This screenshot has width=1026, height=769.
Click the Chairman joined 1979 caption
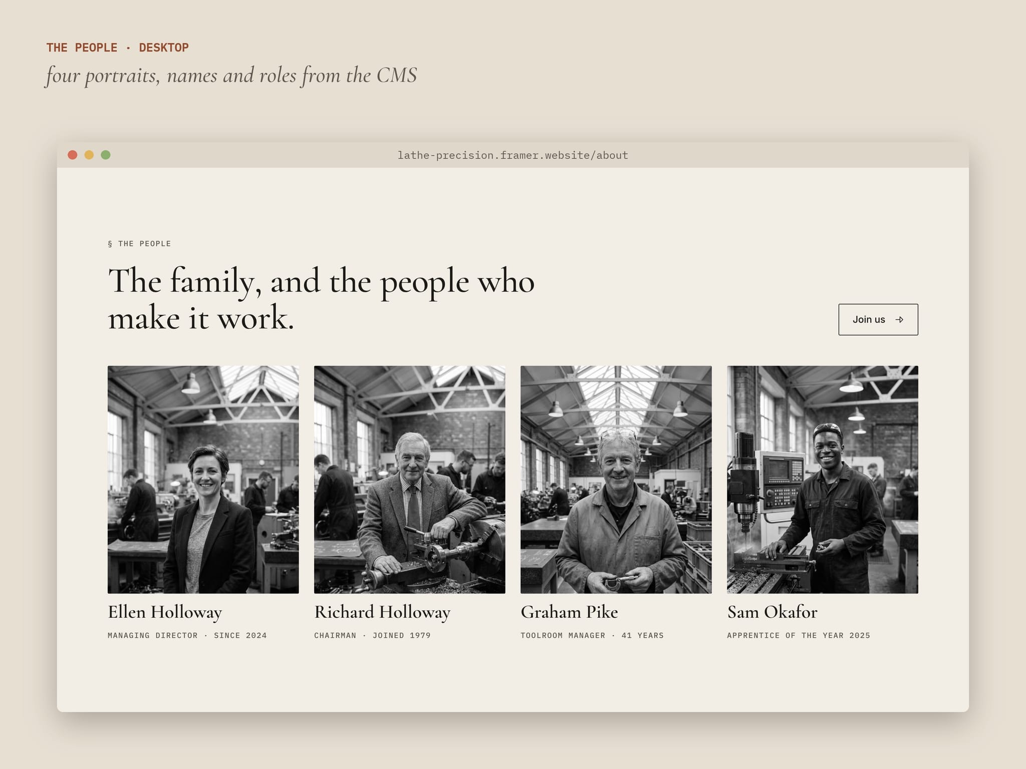(x=372, y=635)
